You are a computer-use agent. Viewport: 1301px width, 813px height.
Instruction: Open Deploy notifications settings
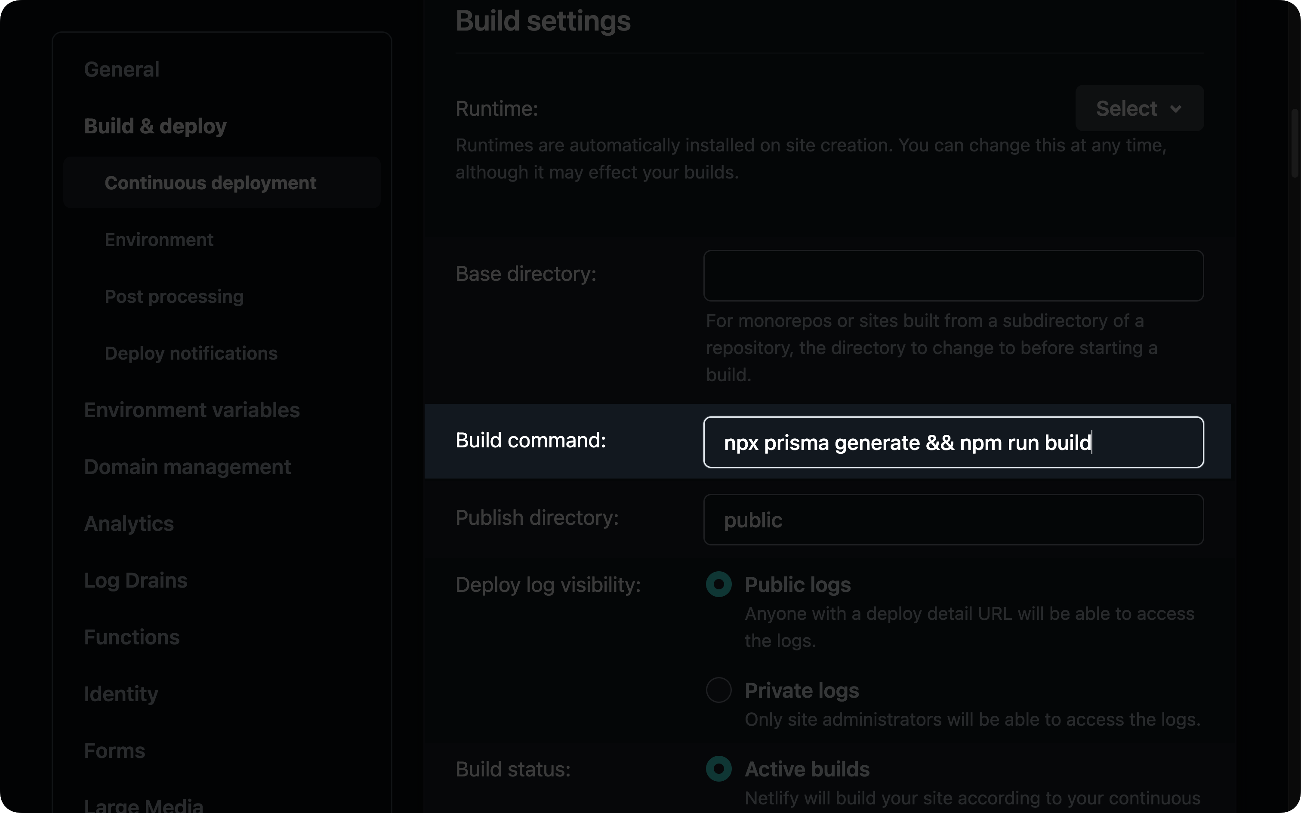[191, 353]
